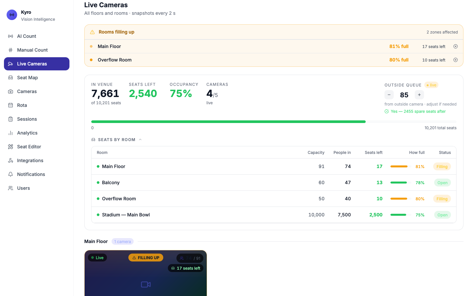Select the Main Floor table row
Viewport: 474px width, 296px height.
click(274, 166)
